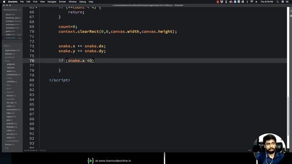Click the Wi-Fi status icon

251,2
